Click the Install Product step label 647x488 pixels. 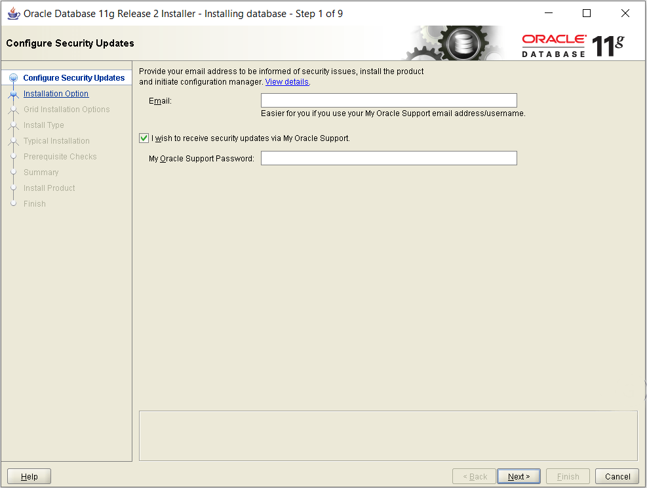coord(49,188)
